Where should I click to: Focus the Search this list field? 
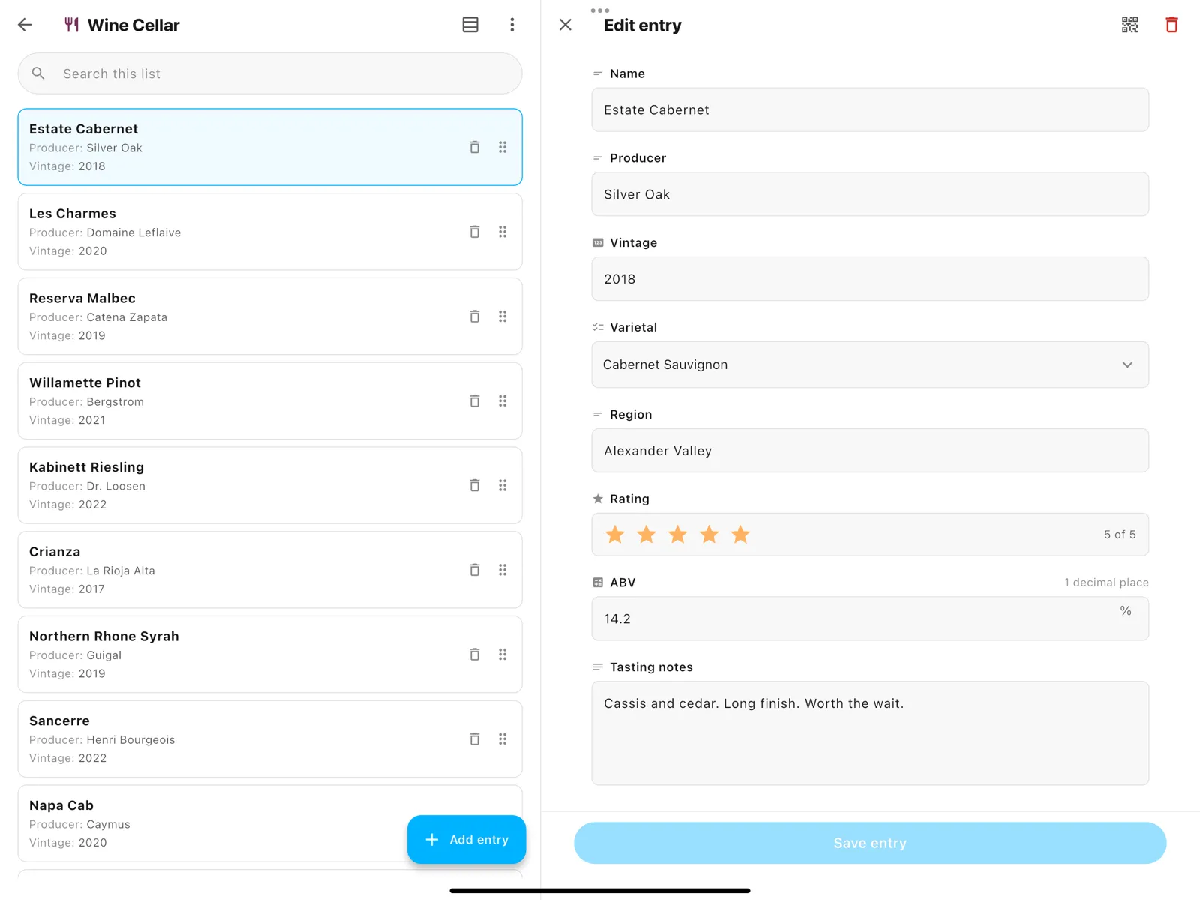coord(270,73)
